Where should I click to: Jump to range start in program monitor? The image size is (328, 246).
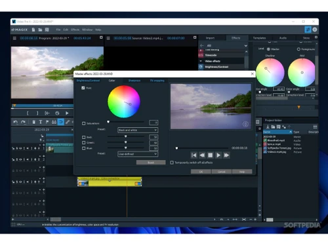[x=47, y=113]
